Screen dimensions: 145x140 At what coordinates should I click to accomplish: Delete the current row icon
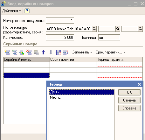coord(29,52)
